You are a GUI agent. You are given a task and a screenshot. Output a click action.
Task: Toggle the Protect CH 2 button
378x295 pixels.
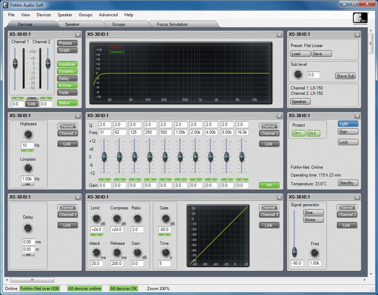[x=313, y=133]
